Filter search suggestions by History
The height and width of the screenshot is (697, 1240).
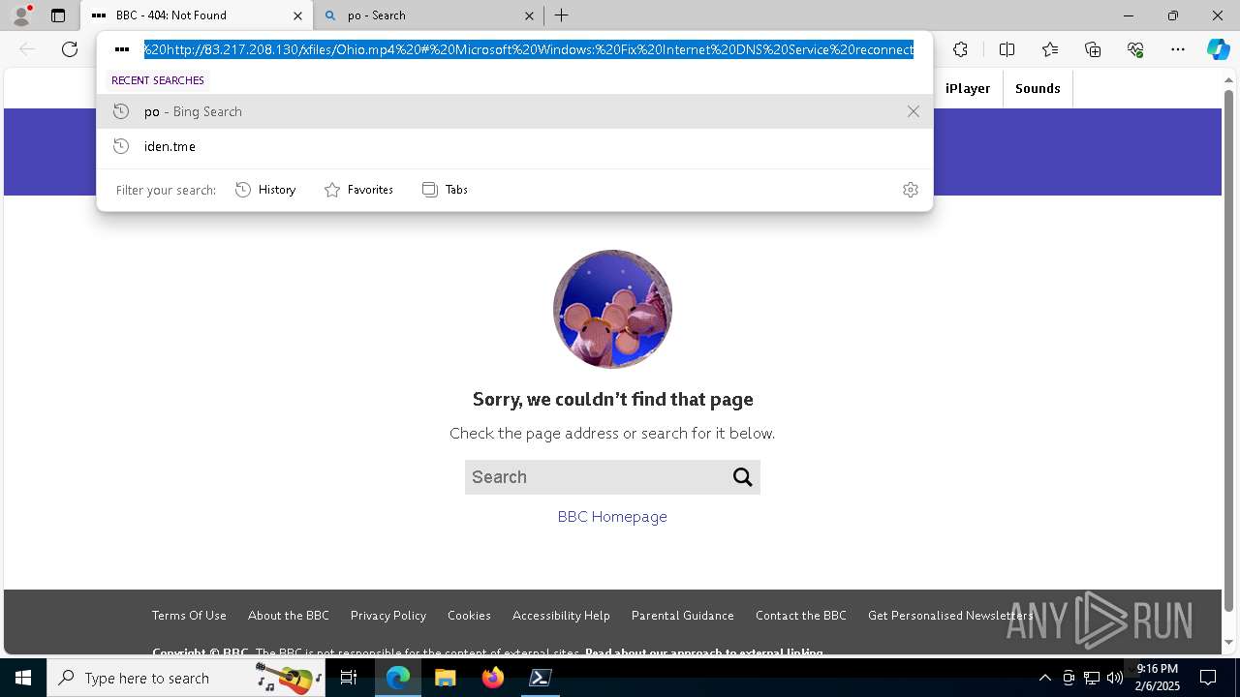point(265,190)
